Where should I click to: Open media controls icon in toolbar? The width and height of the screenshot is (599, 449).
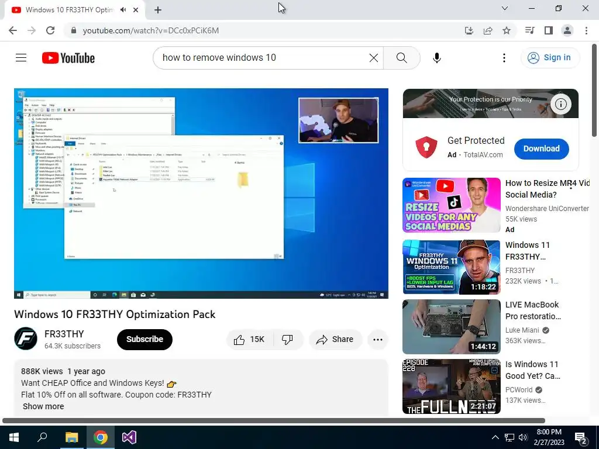click(529, 30)
